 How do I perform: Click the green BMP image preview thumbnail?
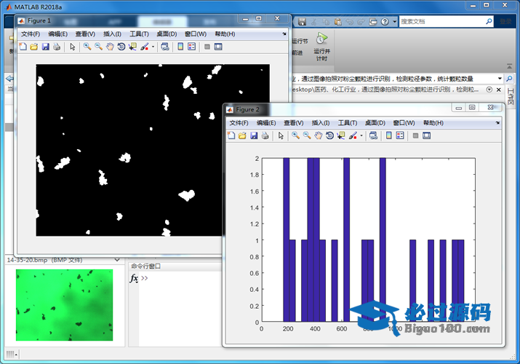(x=64, y=305)
